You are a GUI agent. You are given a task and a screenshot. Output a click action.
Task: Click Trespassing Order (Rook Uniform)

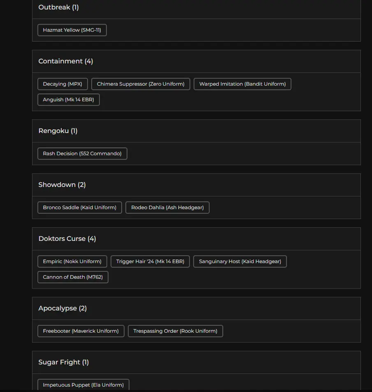[x=175, y=331]
